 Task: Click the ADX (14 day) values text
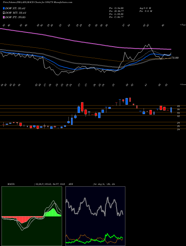[104, 184]
